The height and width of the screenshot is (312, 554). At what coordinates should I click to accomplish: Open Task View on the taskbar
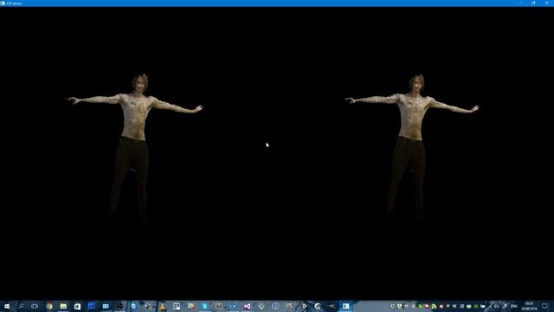35,306
